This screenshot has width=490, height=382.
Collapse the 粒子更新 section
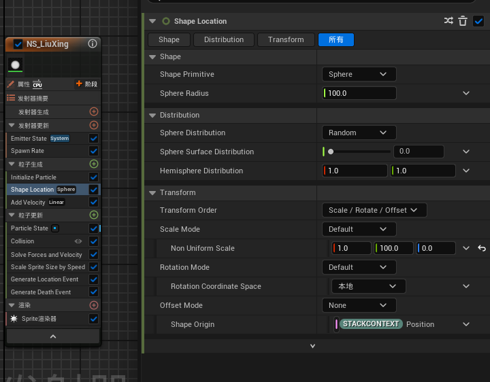click(12, 215)
